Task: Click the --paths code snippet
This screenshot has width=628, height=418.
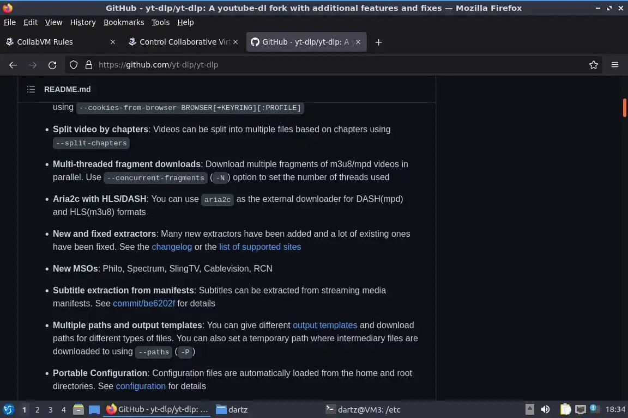Action: click(154, 352)
